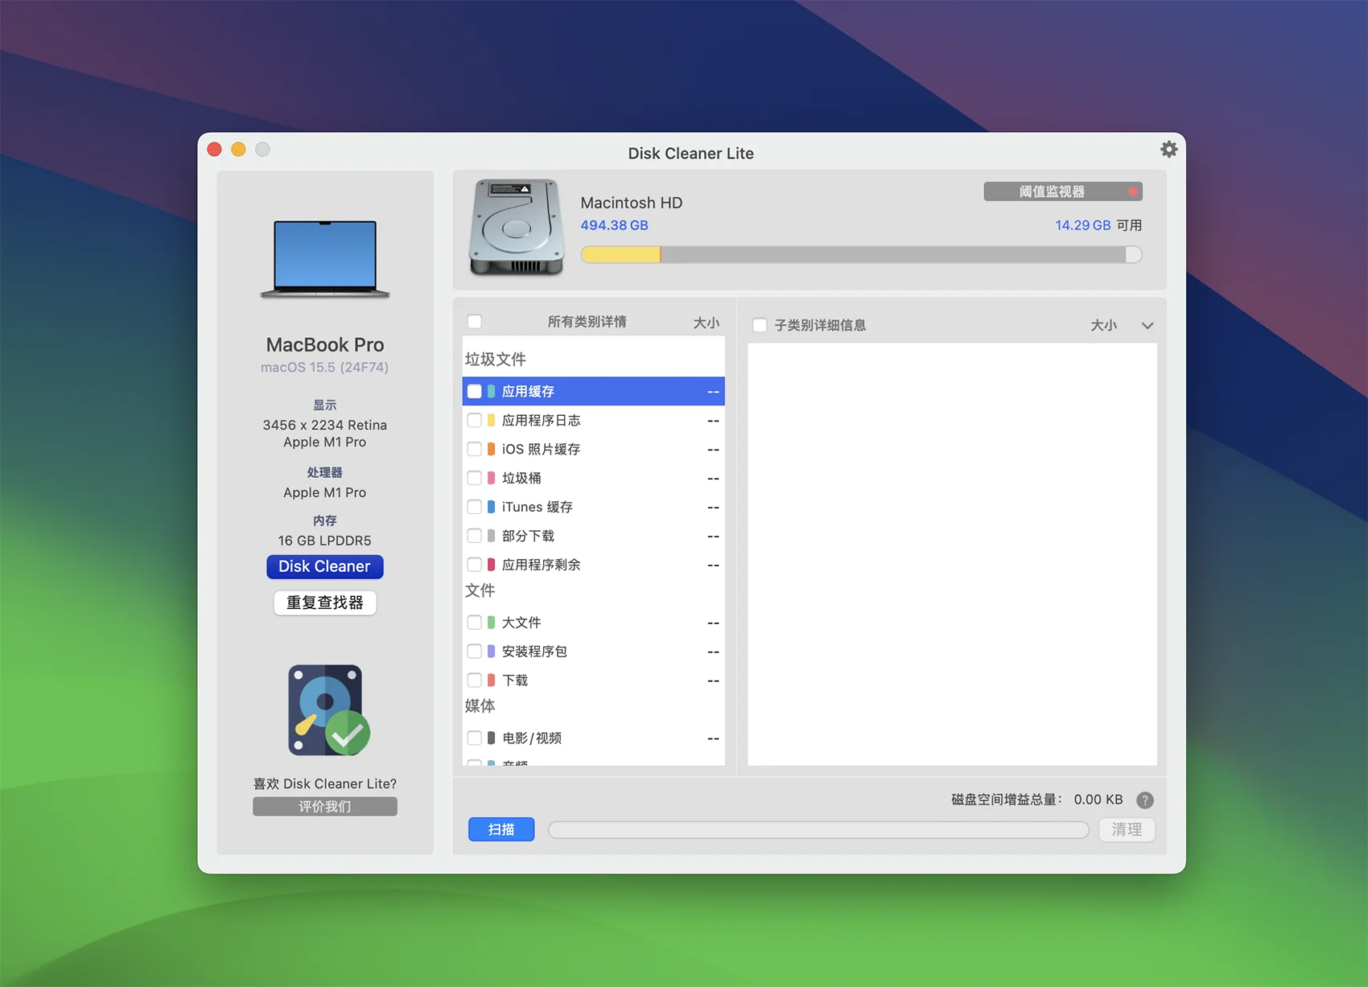Switch to the 重复查找器 tab
Screen dimensions: 1368x987
click(325, 602)
